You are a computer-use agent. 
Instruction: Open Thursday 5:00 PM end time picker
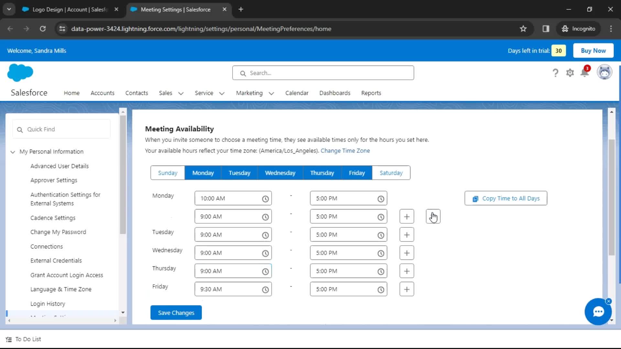(x=348, y=271)
